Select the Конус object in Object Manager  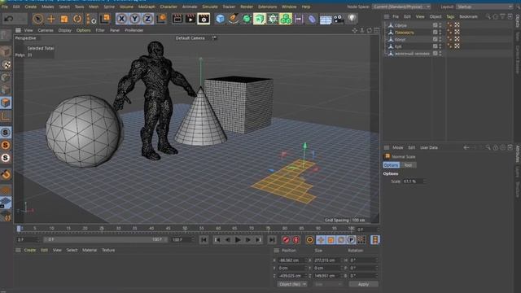(401, 39)
